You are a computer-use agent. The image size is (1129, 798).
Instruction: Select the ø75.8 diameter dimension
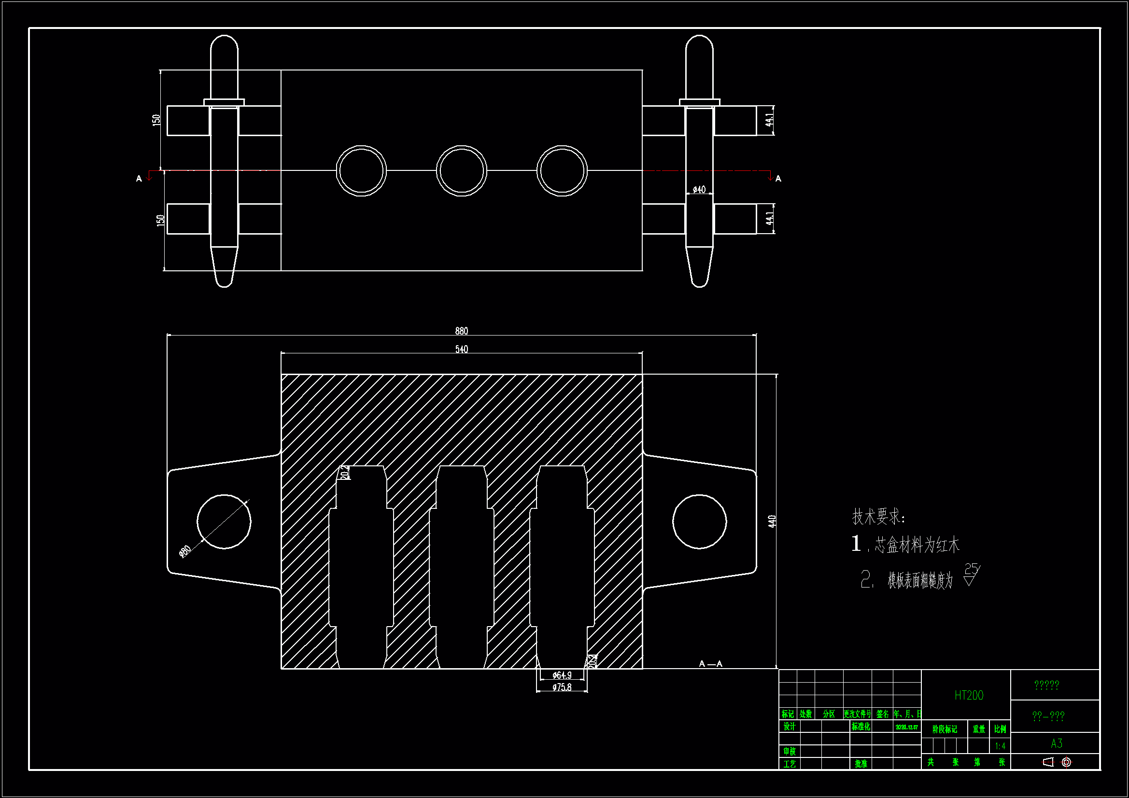[x=562, y=687]
